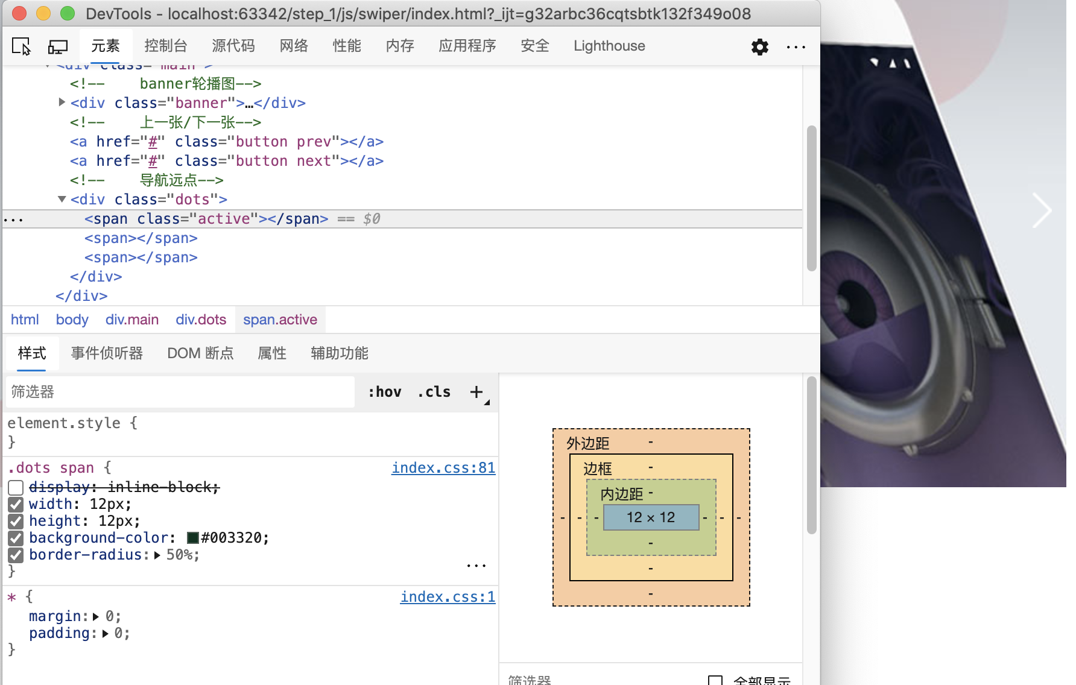This screenshot has width=1076, height=685.
Task: Click the 内边距 padding box label
Action: 622,494
